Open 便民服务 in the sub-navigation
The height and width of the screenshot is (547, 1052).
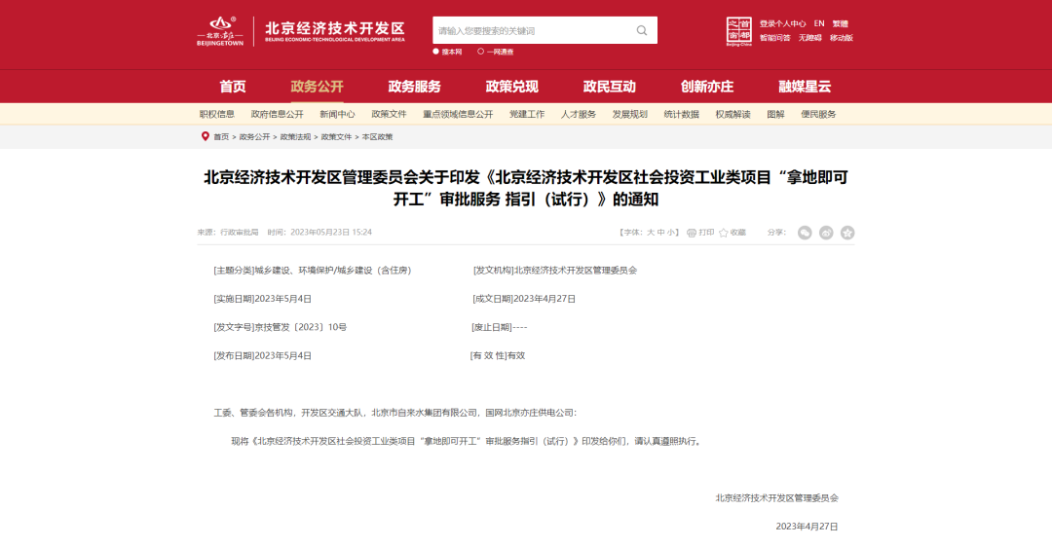(x=818, y=114)
